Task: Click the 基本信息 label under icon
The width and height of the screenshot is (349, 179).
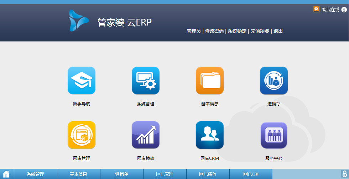Action: [x=210, y=104]
